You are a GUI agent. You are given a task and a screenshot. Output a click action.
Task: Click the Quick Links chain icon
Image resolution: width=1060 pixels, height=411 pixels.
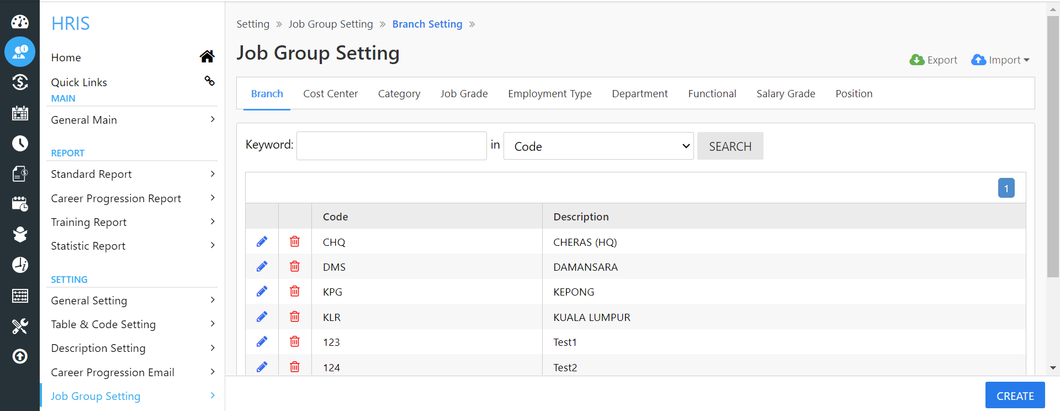click(209, 81)
